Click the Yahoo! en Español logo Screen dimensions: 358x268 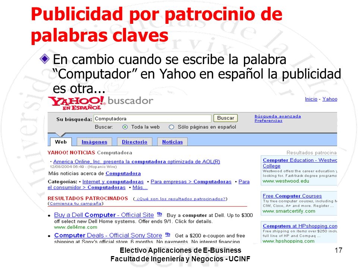[77, 103]
